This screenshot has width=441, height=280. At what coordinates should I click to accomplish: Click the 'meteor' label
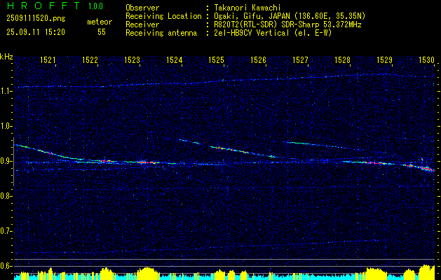[100, 22]
